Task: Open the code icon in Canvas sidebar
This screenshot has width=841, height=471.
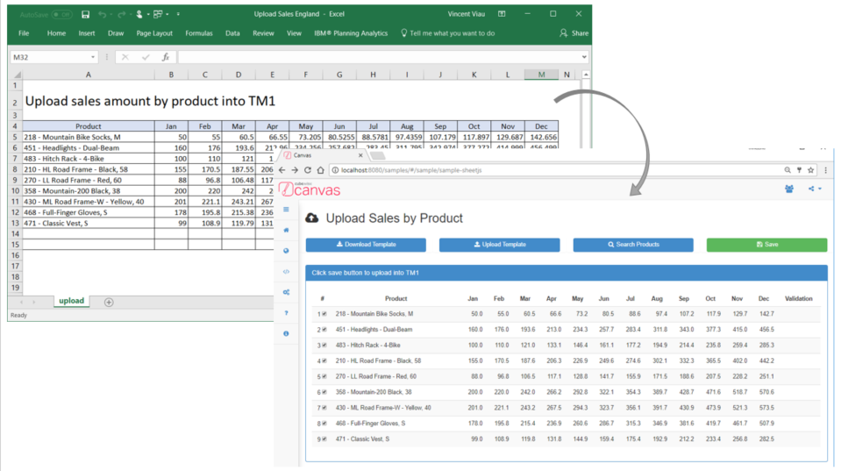Action: [286, 271]
